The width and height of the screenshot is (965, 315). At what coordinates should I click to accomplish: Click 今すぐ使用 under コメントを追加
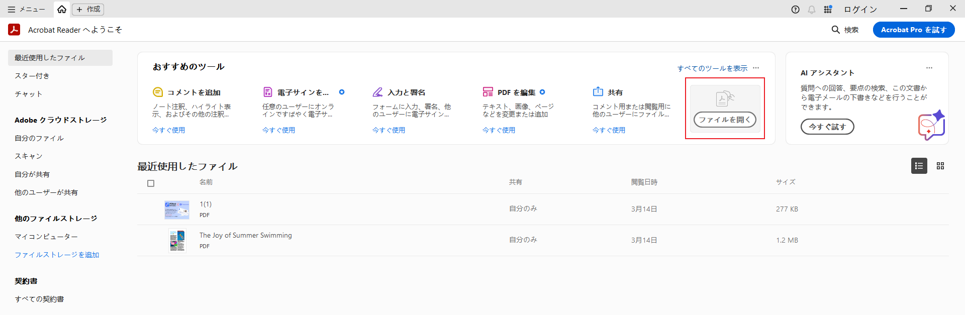[x=168, y=130]
